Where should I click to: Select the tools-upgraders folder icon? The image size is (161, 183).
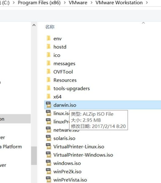(x=49, y=88)
